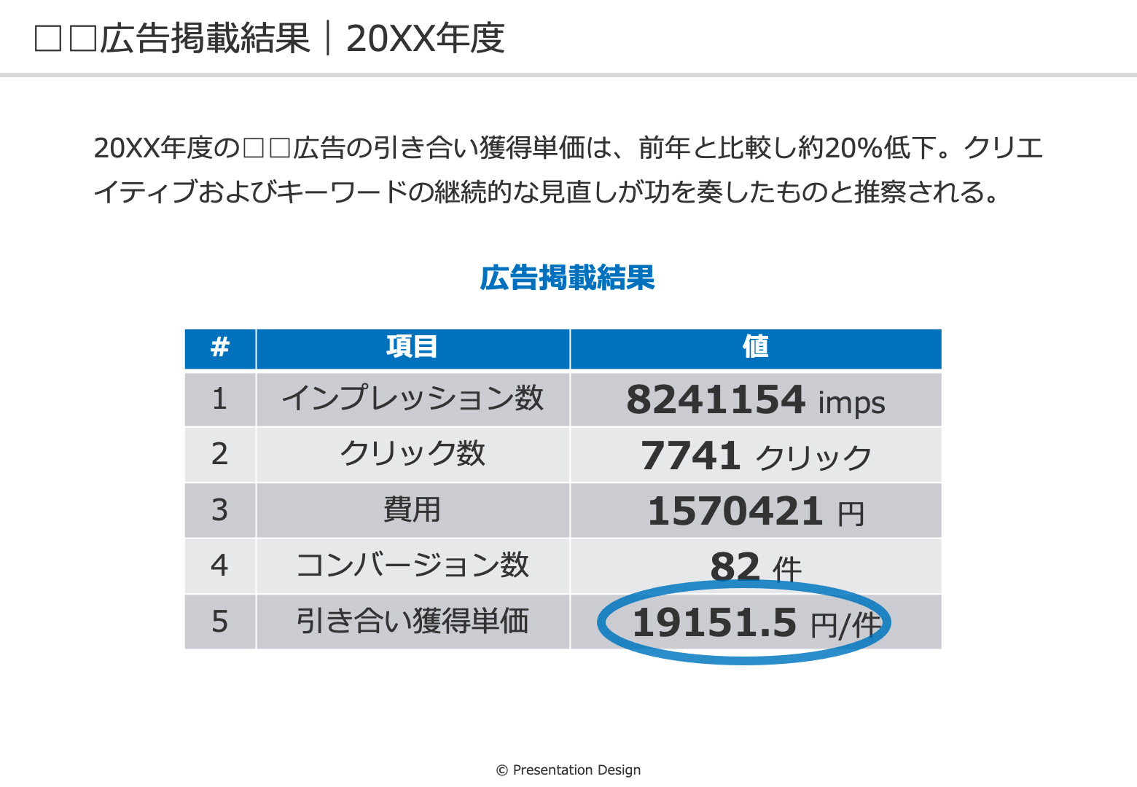Click the value '8241154 imps'
The height and width of the screenshot is (787, 1137).
click(756, 399)
